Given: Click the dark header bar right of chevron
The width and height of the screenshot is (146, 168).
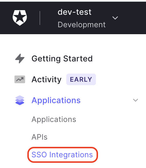Looking at the screenshot, I should 132,18.
